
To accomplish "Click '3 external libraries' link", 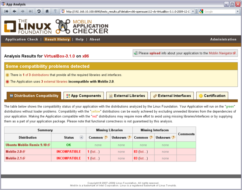I will [x=54, y=82].
